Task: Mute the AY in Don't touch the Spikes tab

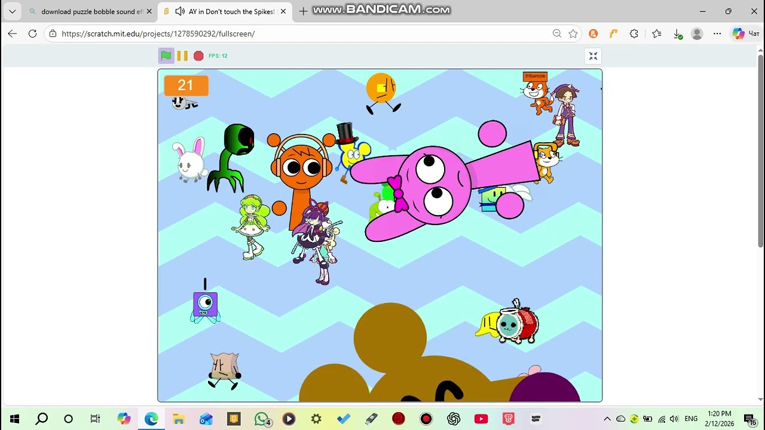Action: tap(179, 11)
